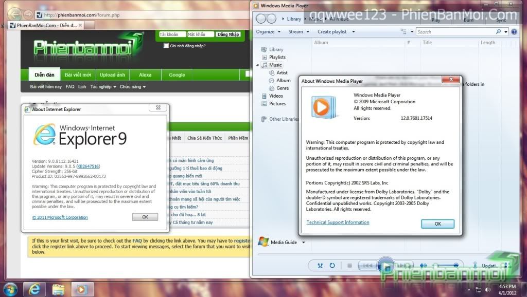
Task: Open the Bài viết mới tab
Action: pos(78,75)
